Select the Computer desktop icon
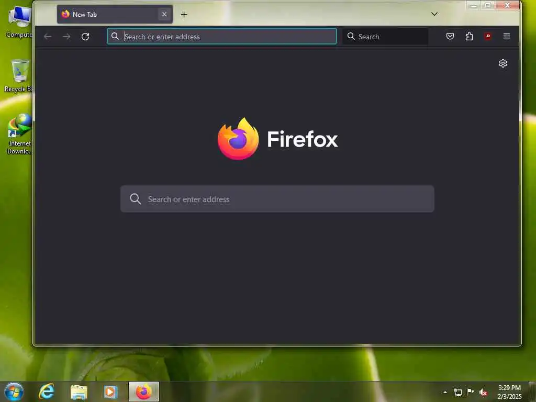 (x=19, y=21)
